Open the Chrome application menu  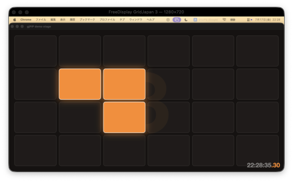(x=26, y=20)
